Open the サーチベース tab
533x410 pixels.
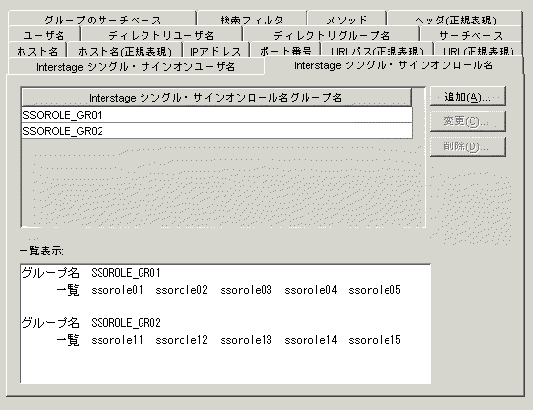click(471, 35)
